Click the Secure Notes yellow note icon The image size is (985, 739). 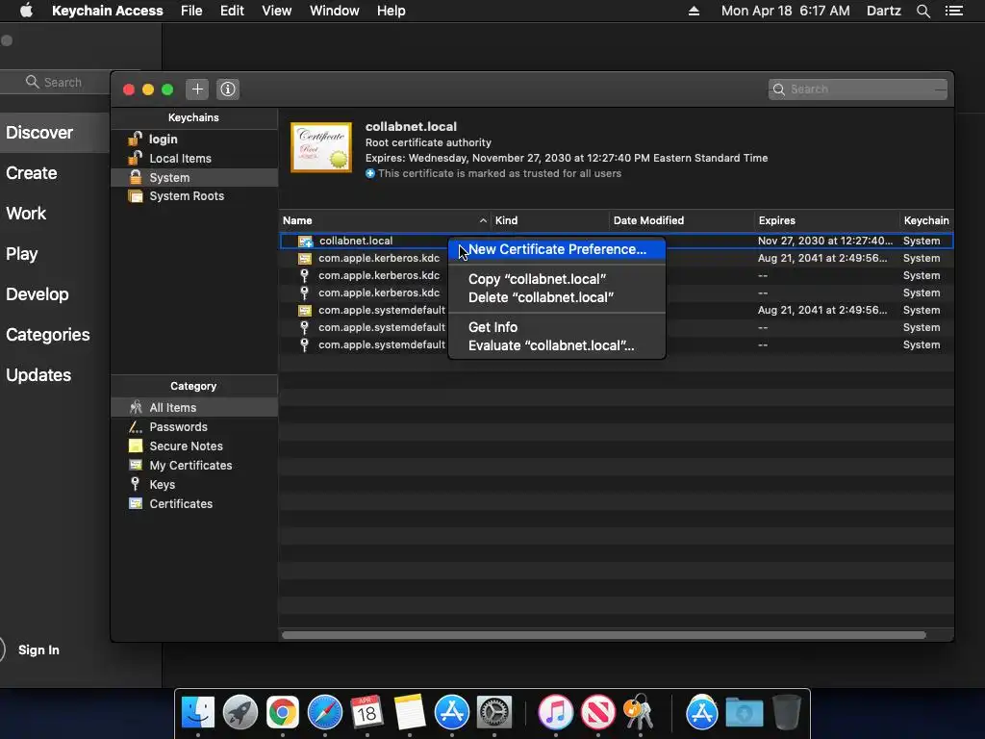coord(135,446)
